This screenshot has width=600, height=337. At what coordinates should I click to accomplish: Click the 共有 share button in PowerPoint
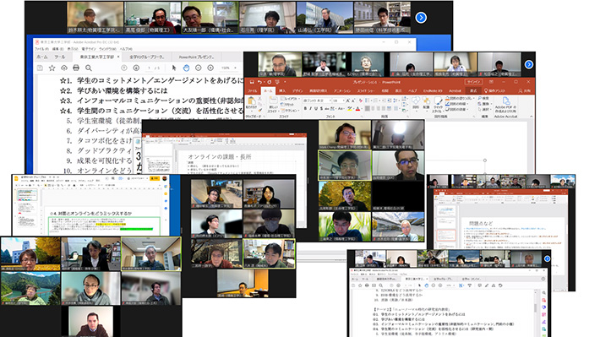[525, 90]
